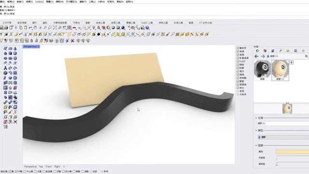The width and height of the screenshot is (309, 174).
Task: Select the yellow 塑膠 (1) material thumbnail
Action: pyautogui.click(x=280, y=70)
